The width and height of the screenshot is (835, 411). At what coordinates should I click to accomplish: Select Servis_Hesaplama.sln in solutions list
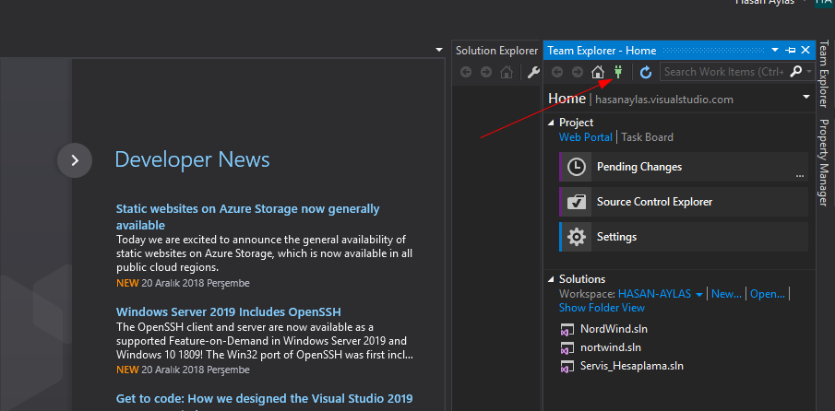tap(632, 366)
